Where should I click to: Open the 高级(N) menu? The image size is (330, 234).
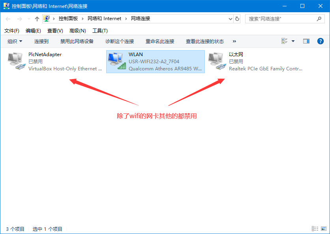pyautogui.click(x=77, y=30)
